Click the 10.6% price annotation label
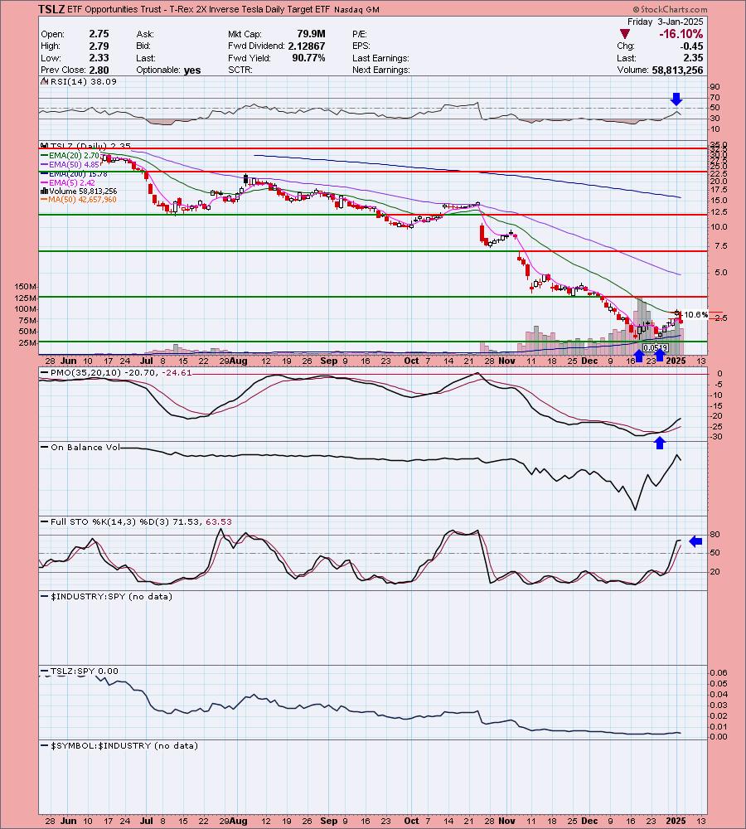Viewport: 746px width, 829px height. (695, 315)
